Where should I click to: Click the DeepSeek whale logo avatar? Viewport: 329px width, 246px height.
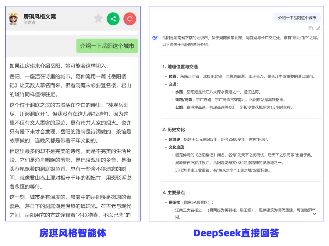click(155, 38)
